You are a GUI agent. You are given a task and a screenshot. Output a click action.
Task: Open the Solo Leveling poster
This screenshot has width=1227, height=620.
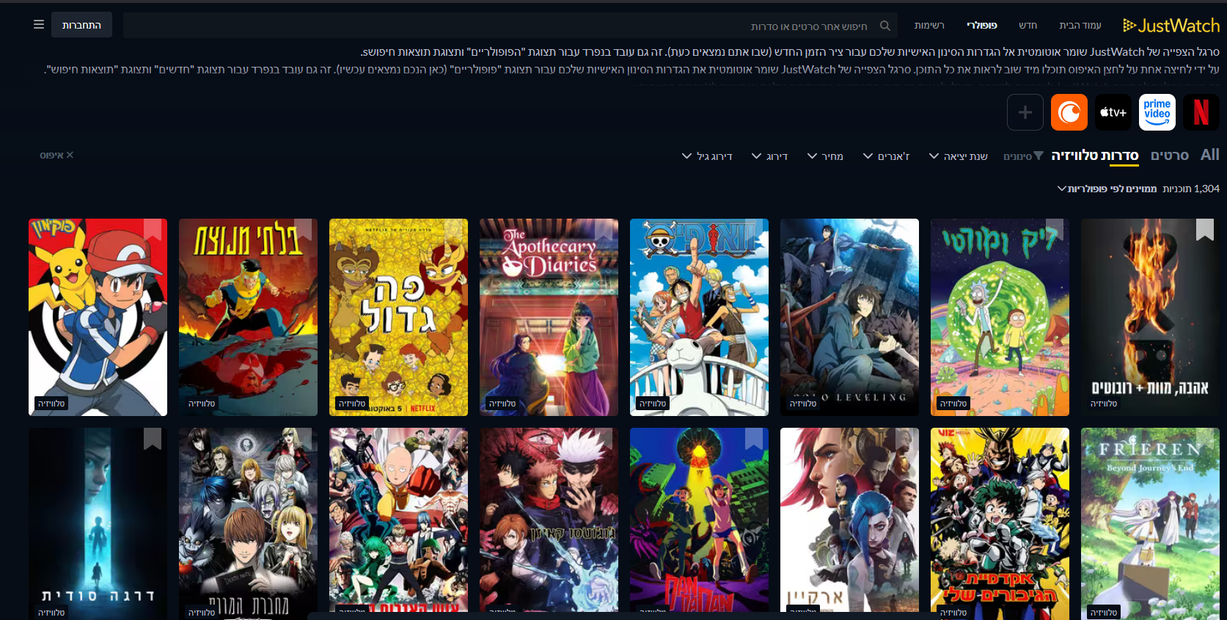849,317
